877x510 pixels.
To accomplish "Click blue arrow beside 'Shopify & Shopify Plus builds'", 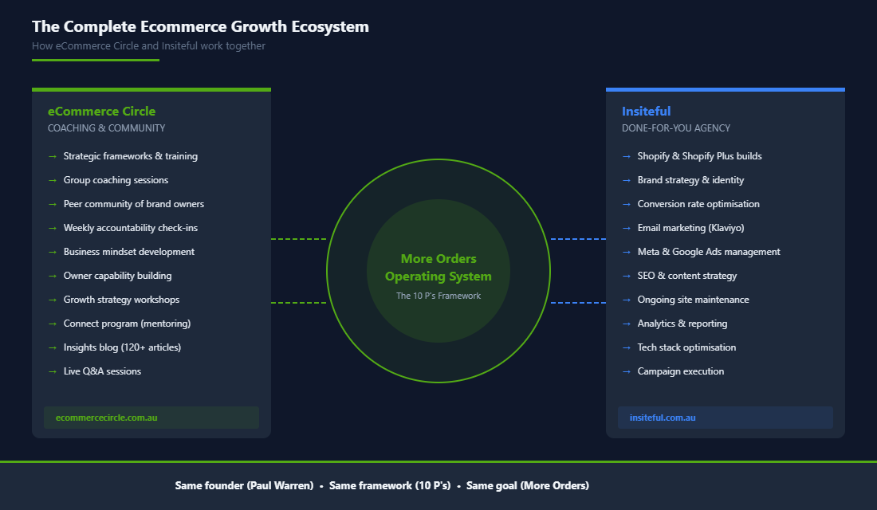I will pos(627,156).
